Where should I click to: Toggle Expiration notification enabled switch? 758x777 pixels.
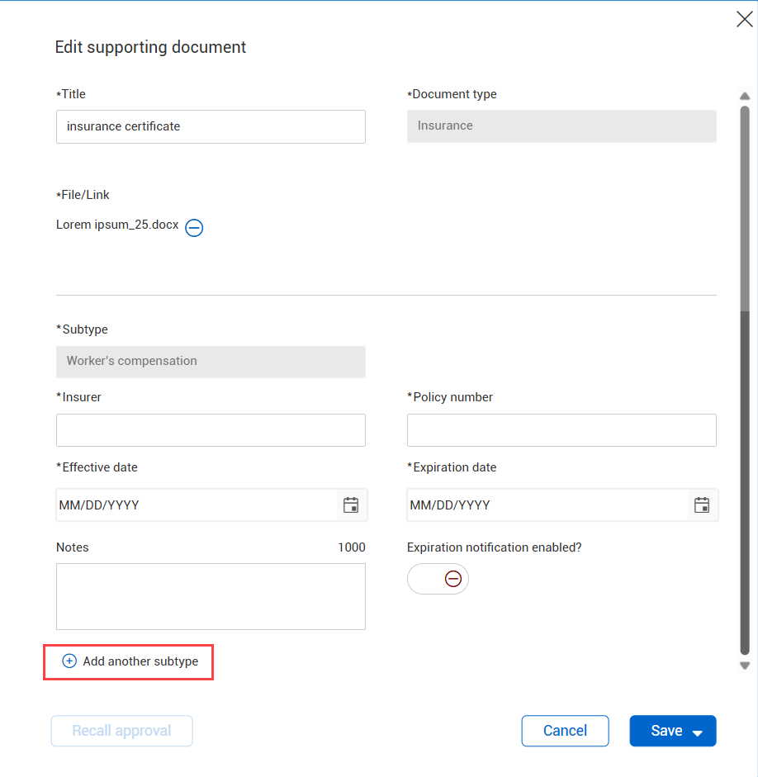pyautogui.click(x=438, y=579)
